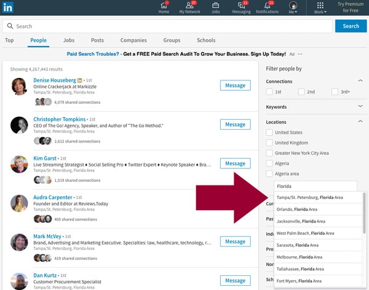Viewport: 369px width, 290px height.
Task: Check the Algeria location filter
Action: click(x=269, y=163)
